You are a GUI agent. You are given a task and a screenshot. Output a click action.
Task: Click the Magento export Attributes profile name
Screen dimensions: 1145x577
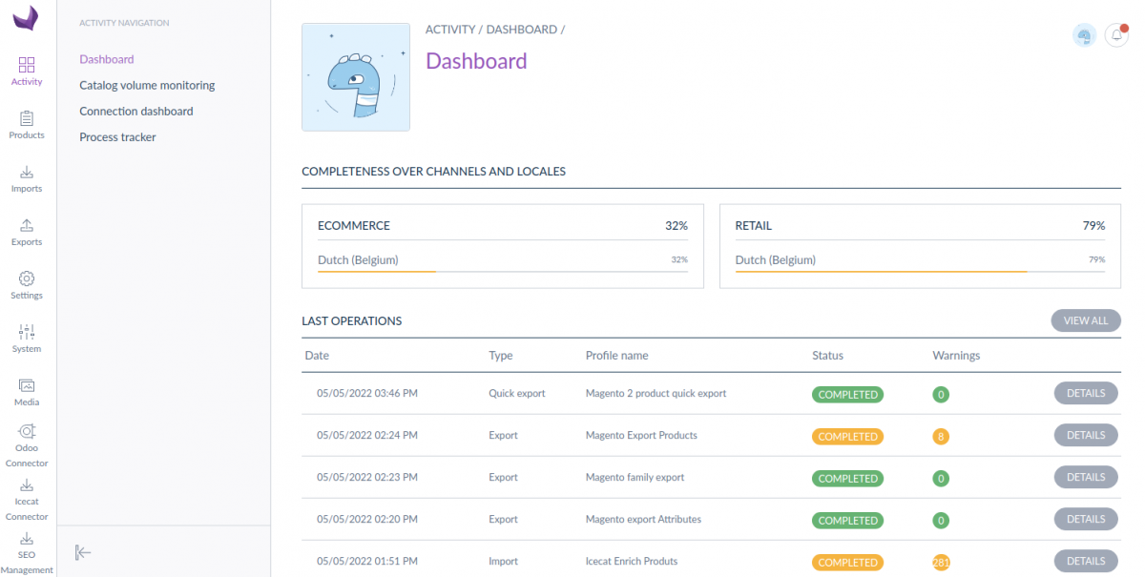tap(643, 519)
